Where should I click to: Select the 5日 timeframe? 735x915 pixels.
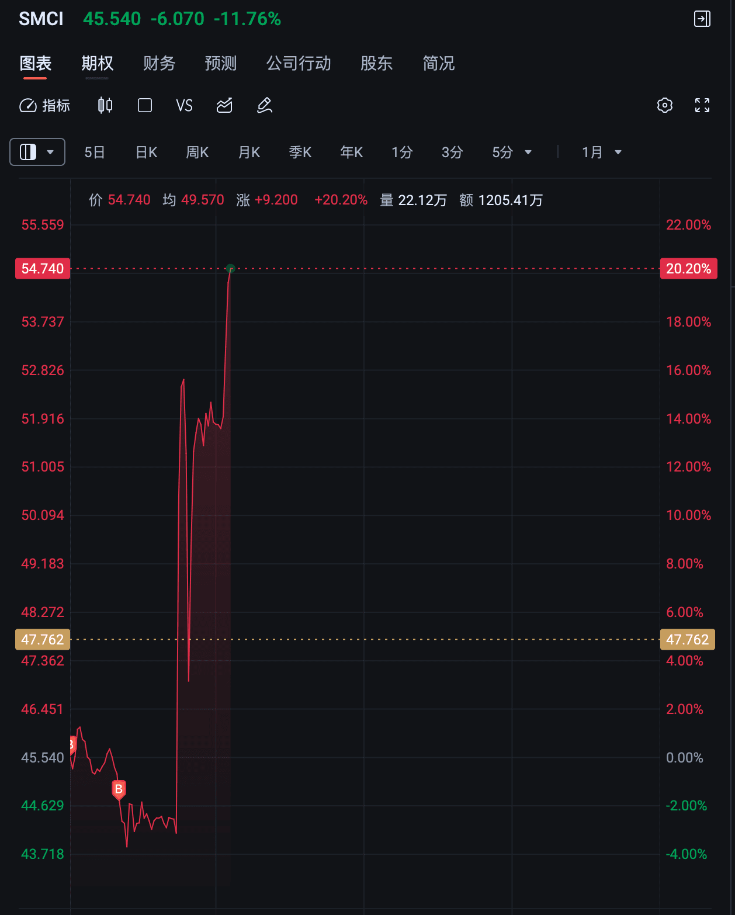tap(95, 152)
